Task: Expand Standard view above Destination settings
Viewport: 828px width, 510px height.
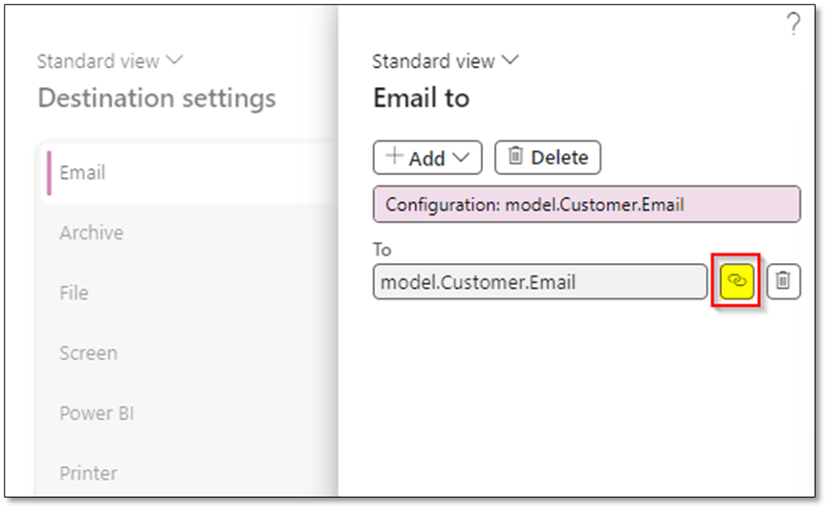Action: [109, 61]
